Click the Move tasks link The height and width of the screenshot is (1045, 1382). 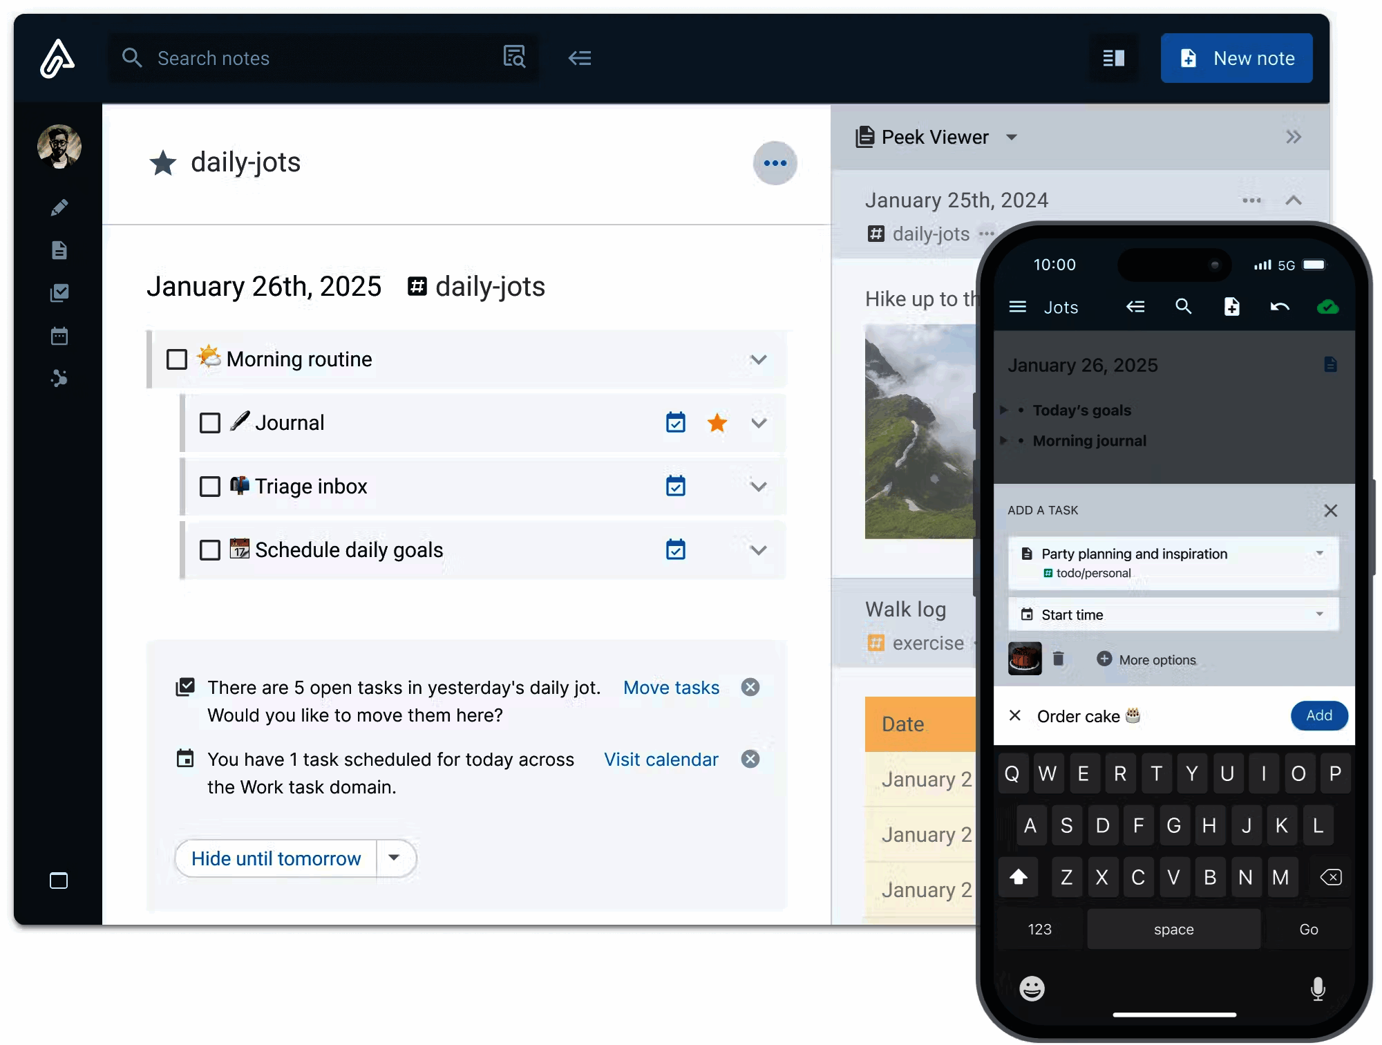pos(671,688)
